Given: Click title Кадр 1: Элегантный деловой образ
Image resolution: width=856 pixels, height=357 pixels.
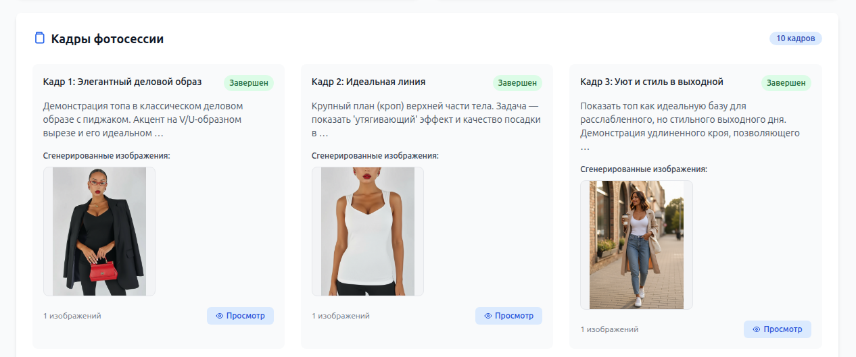Looking at the screenshot, I should (x=122, y=82).
